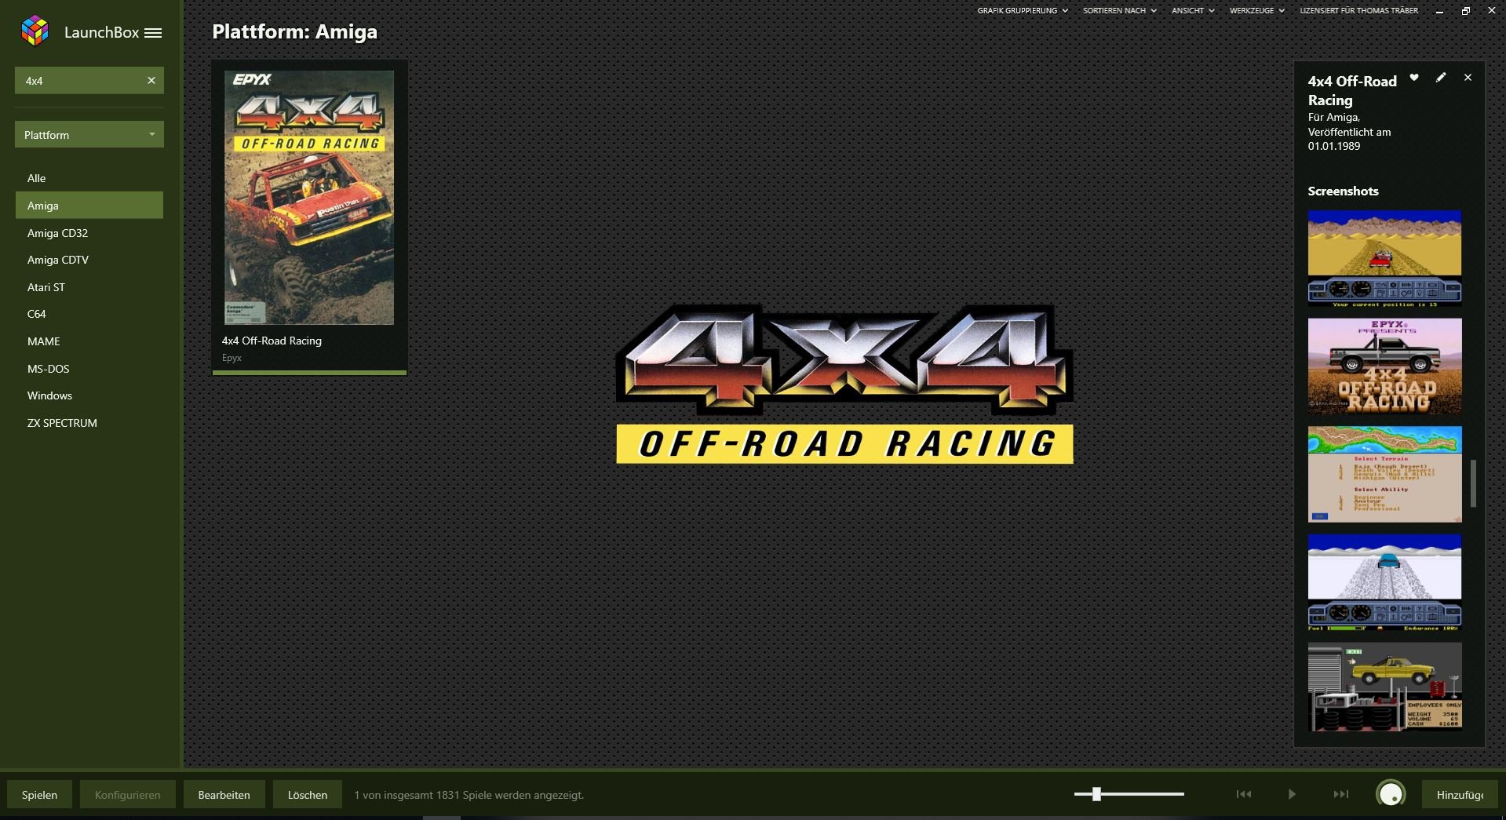Click the Löschen button
This screenshot has height=820, width=1506.
coord(308,795)
